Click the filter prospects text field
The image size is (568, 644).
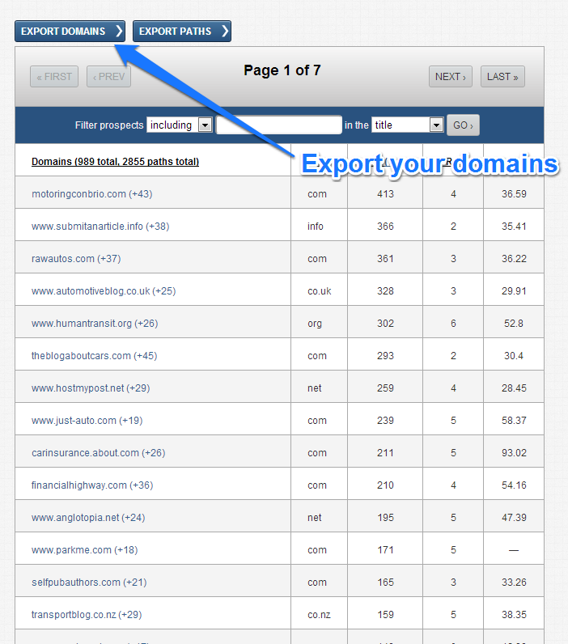(x=278, y=125)
